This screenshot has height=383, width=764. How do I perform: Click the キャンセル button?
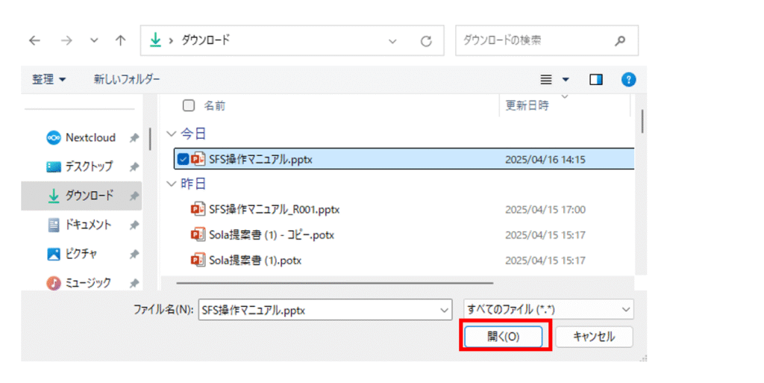[x=594, y=337]
